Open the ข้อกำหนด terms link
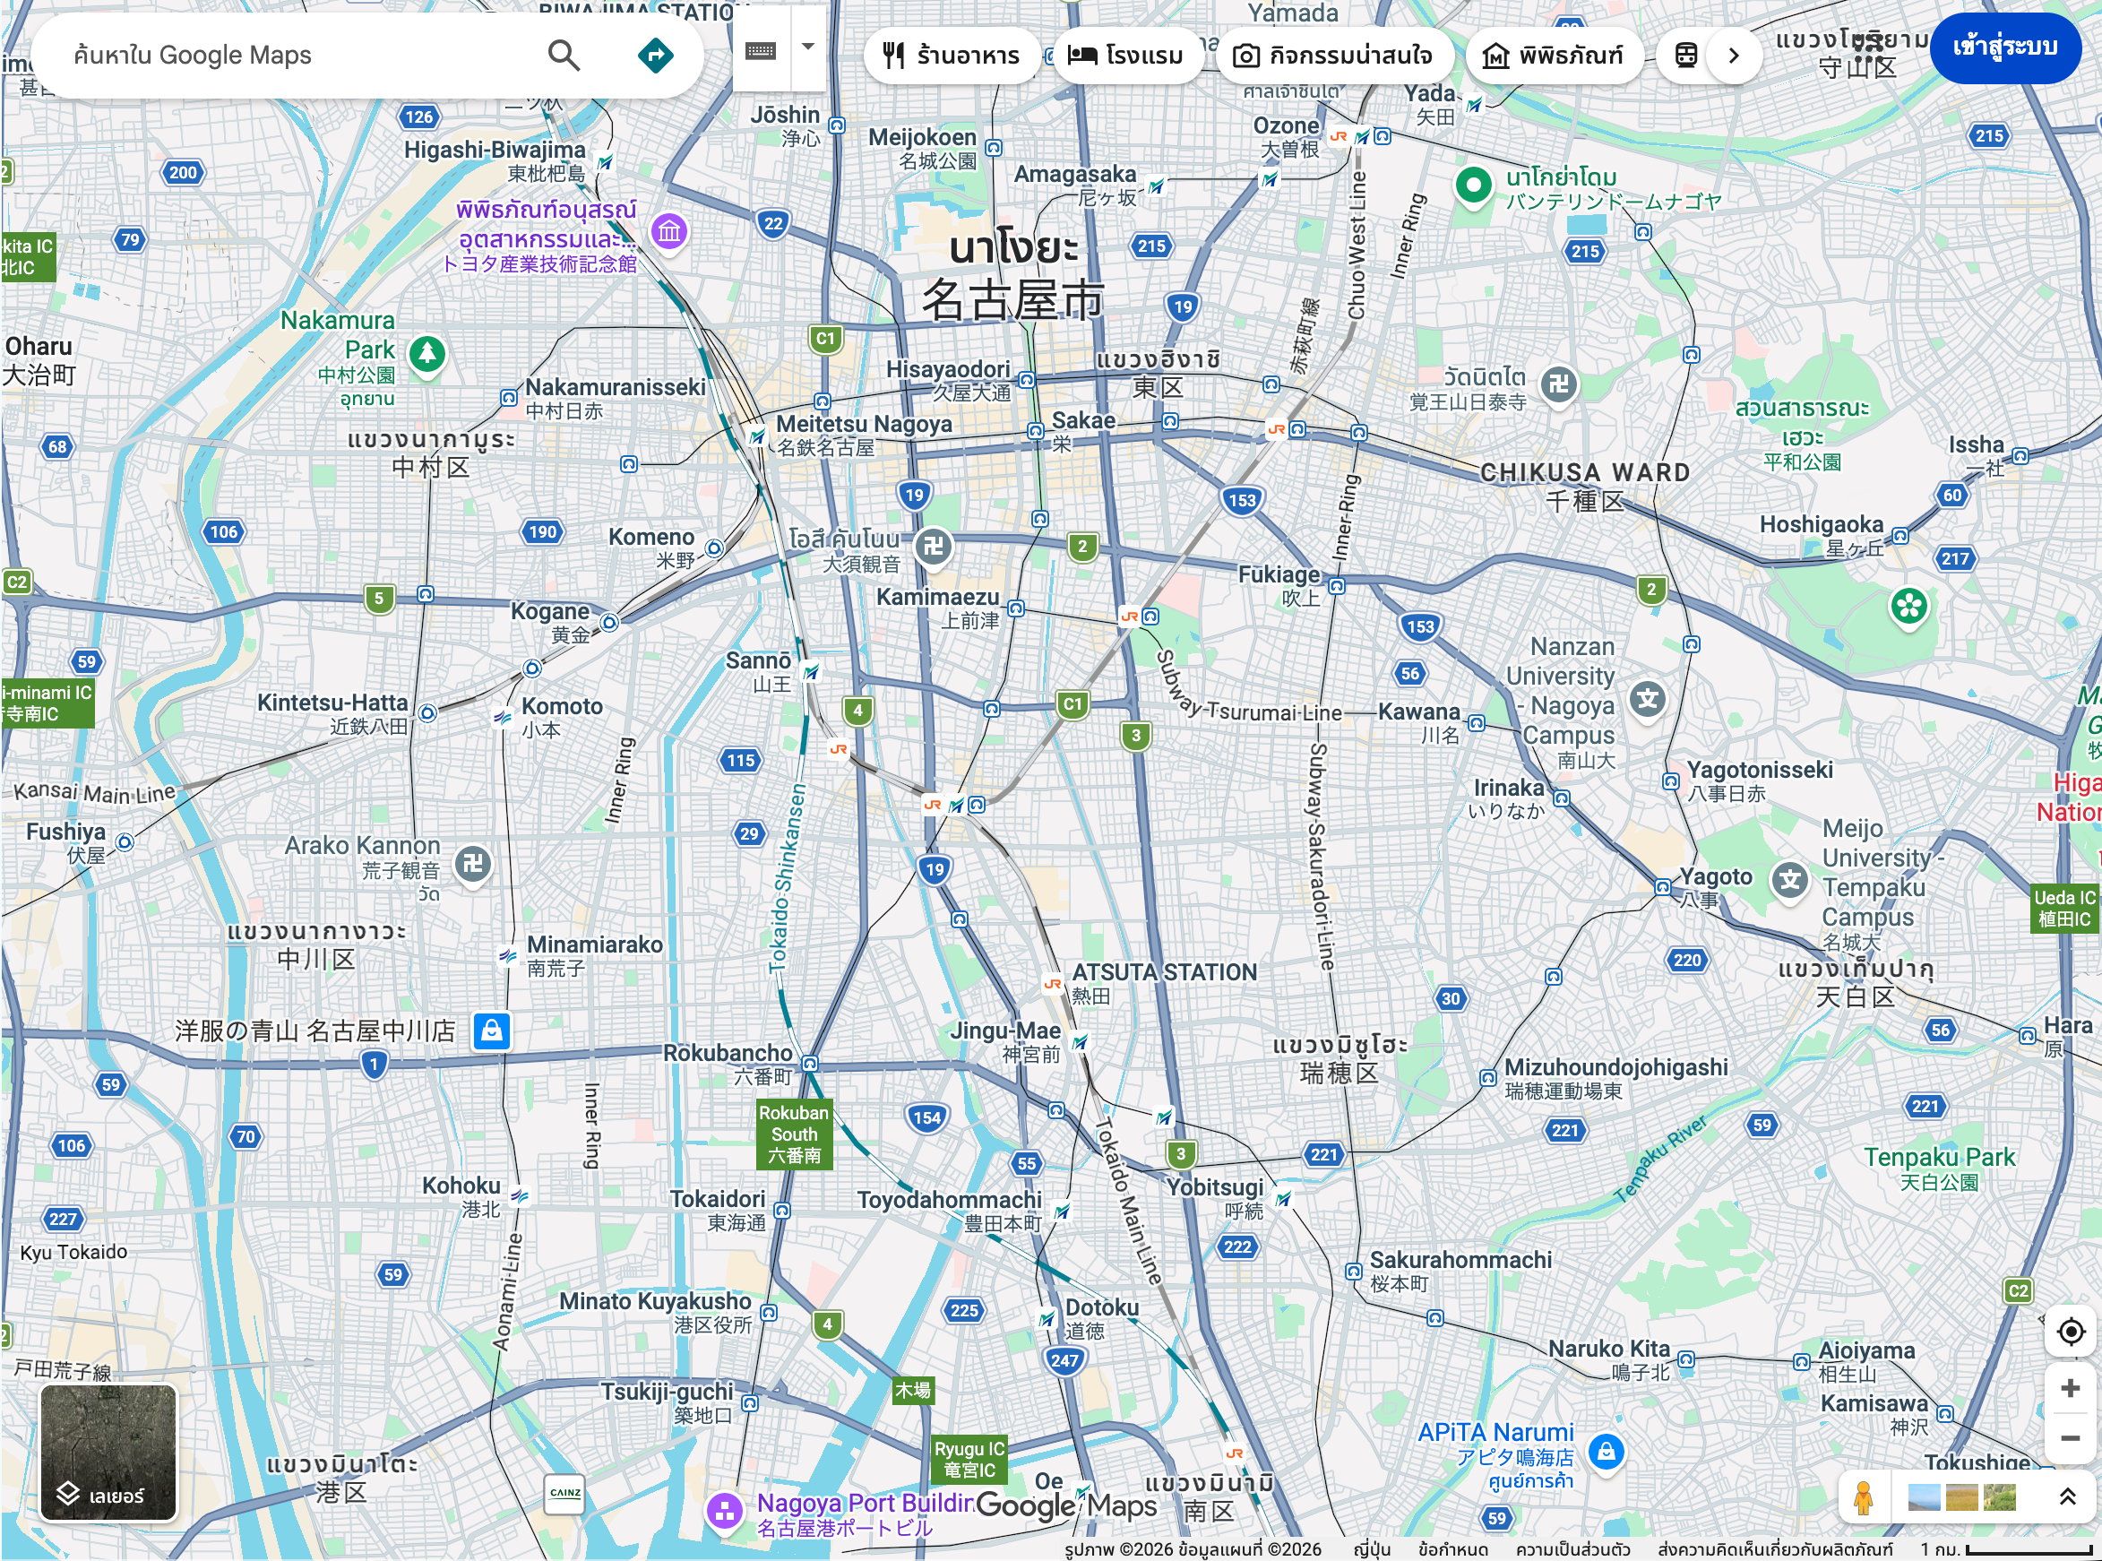This screenshot has height=1561, width=2102. tap(1453, 1549)
